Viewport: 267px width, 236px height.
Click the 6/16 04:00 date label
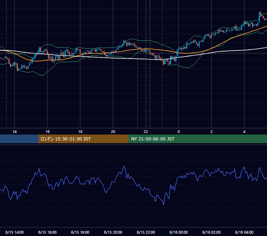tap(244, 232)
